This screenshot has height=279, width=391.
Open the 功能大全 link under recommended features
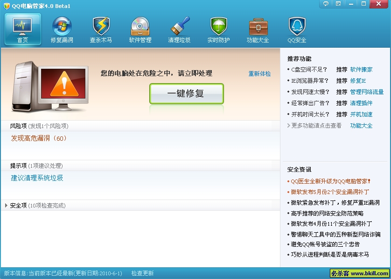coord(361,126)
